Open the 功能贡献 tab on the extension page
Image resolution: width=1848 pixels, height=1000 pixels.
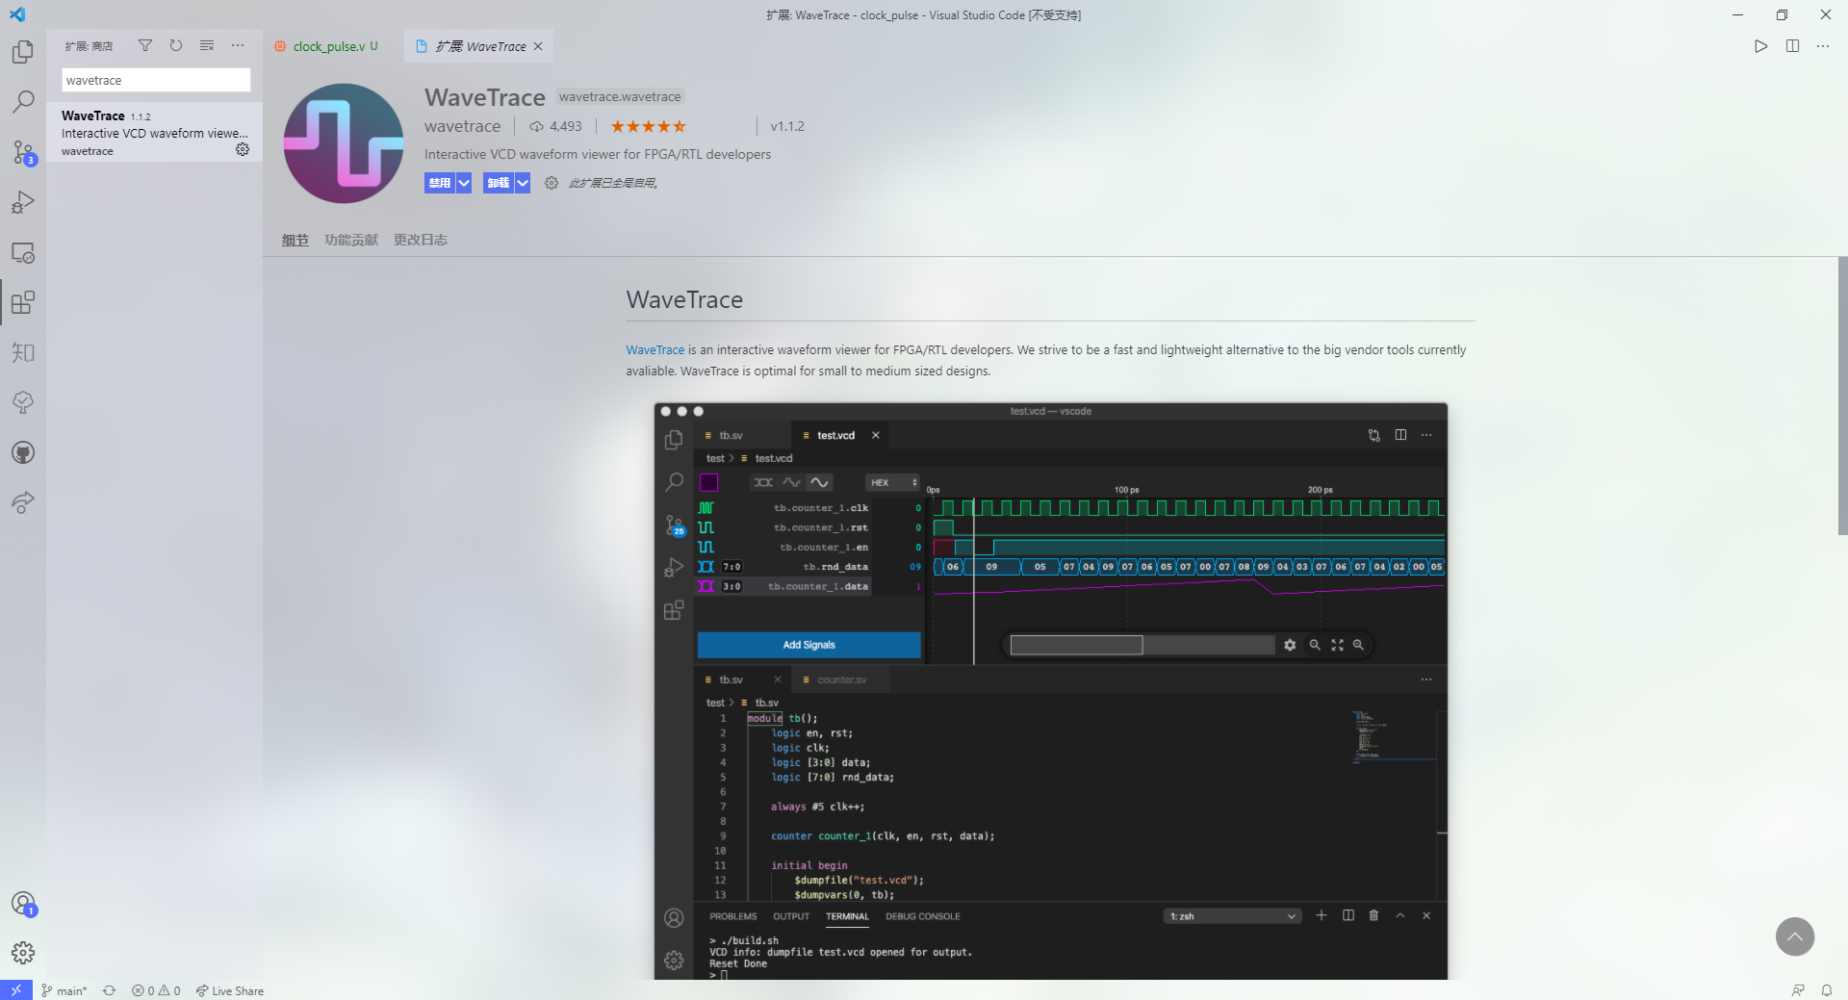pos(350,240)
